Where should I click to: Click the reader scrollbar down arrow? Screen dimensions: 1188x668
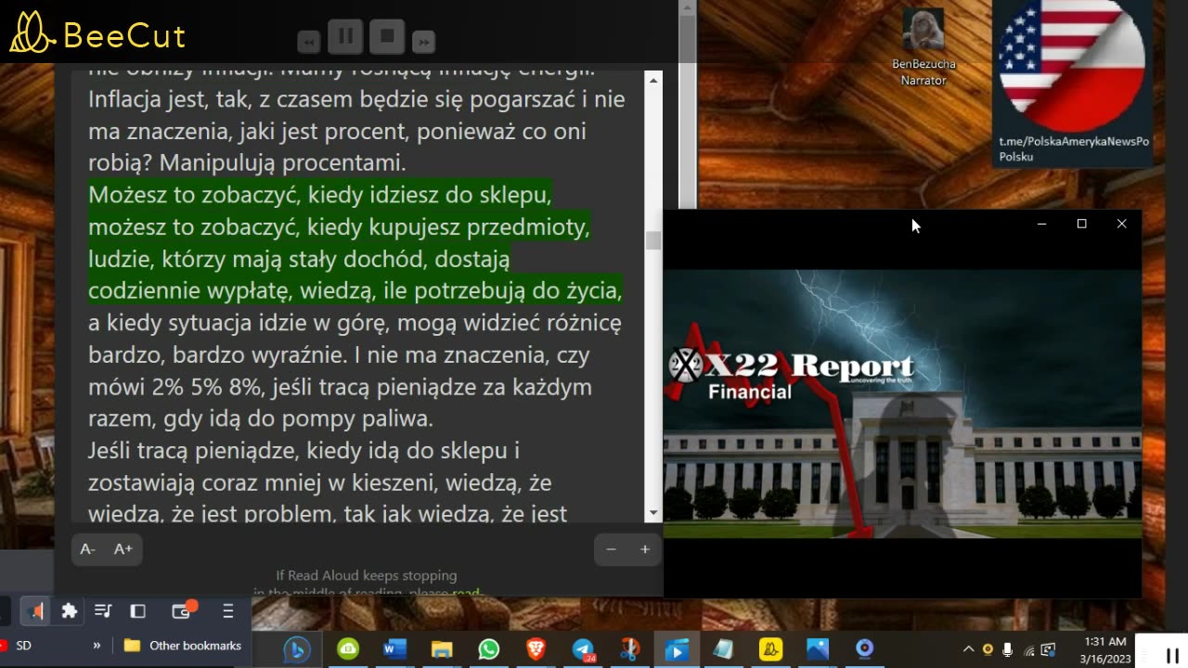[x=653, y=513]
